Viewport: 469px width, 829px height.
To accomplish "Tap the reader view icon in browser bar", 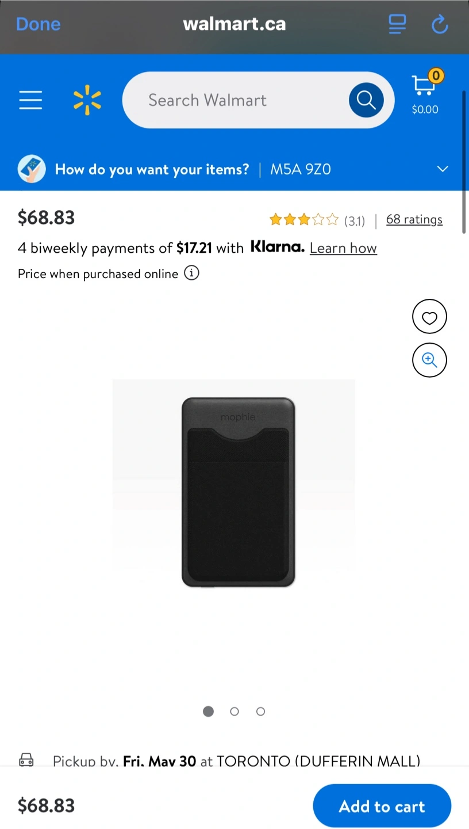I will click(x=397, y=24).
